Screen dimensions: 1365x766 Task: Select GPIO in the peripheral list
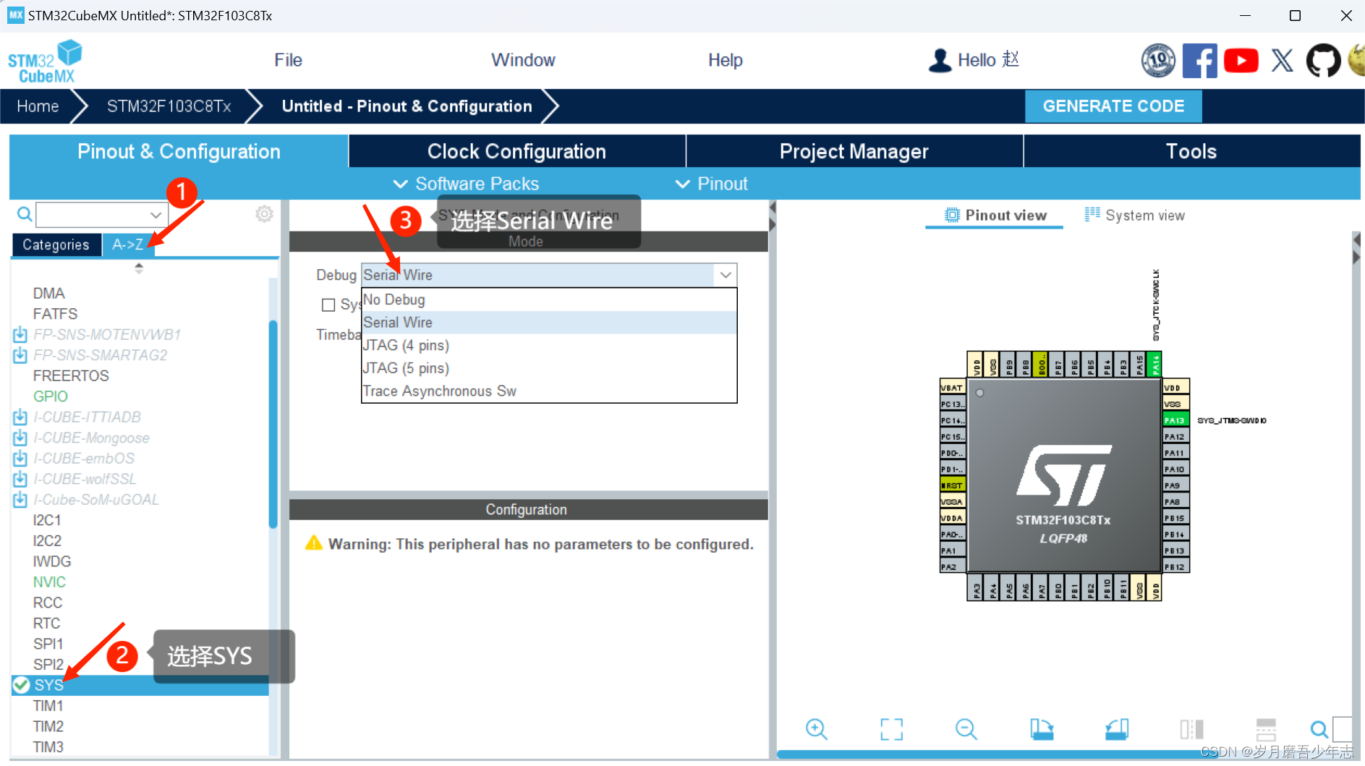[50, 396]
